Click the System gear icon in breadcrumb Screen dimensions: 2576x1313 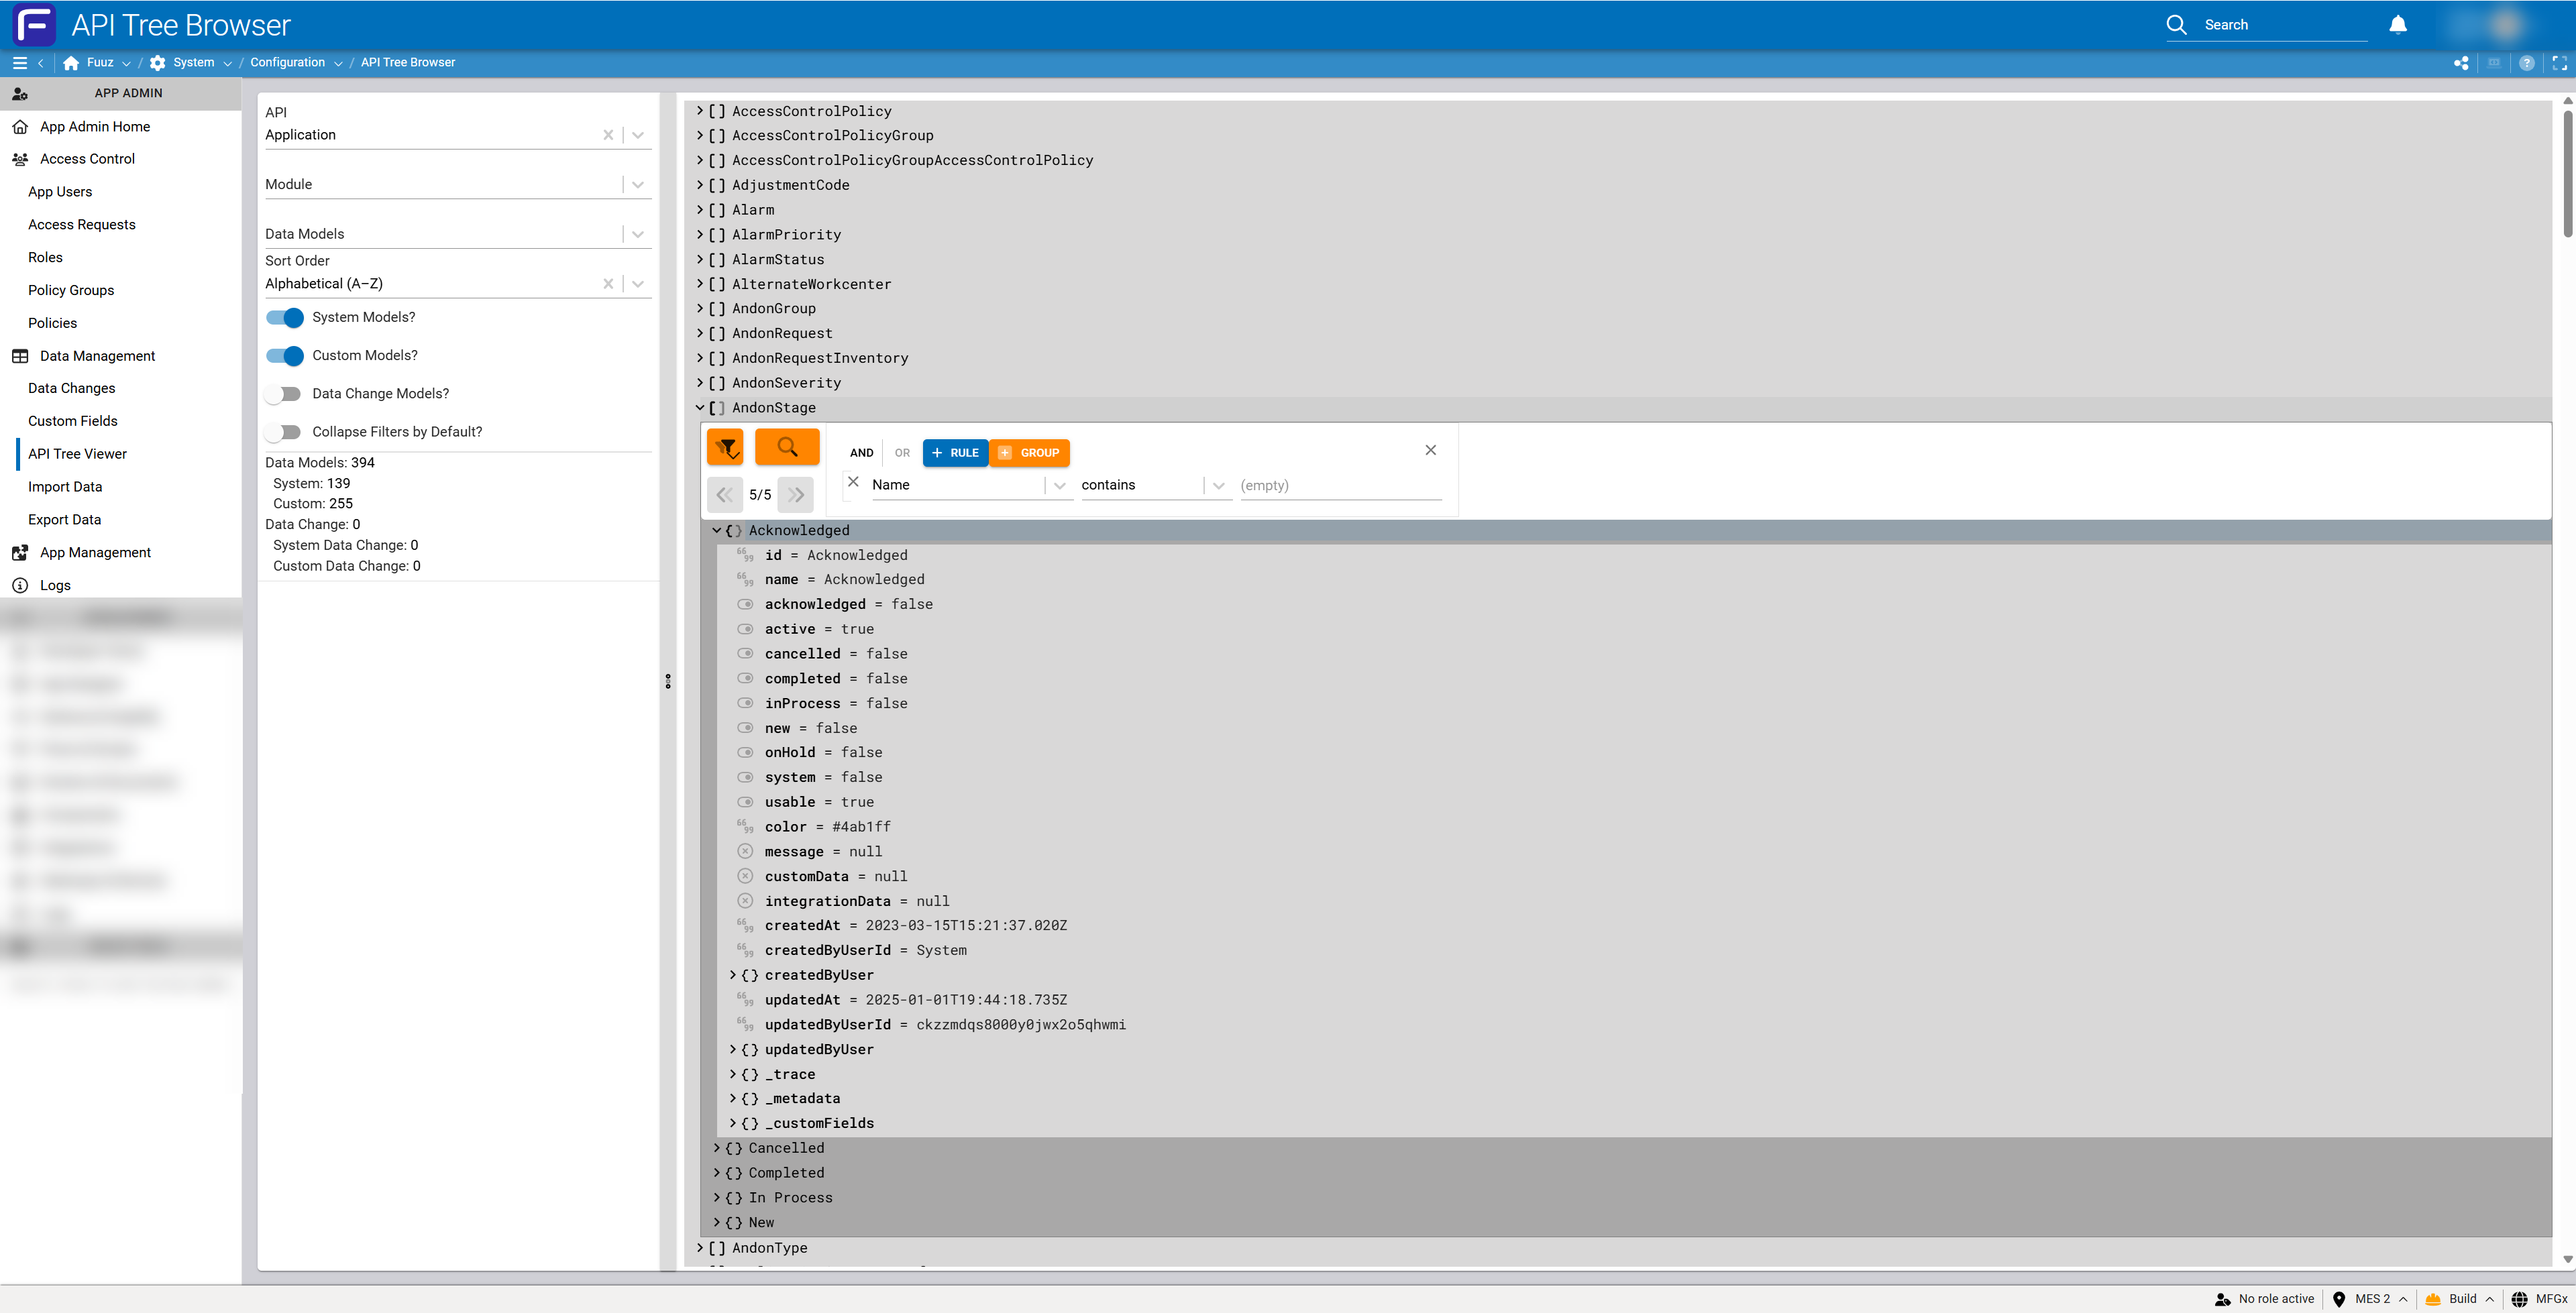158,63
